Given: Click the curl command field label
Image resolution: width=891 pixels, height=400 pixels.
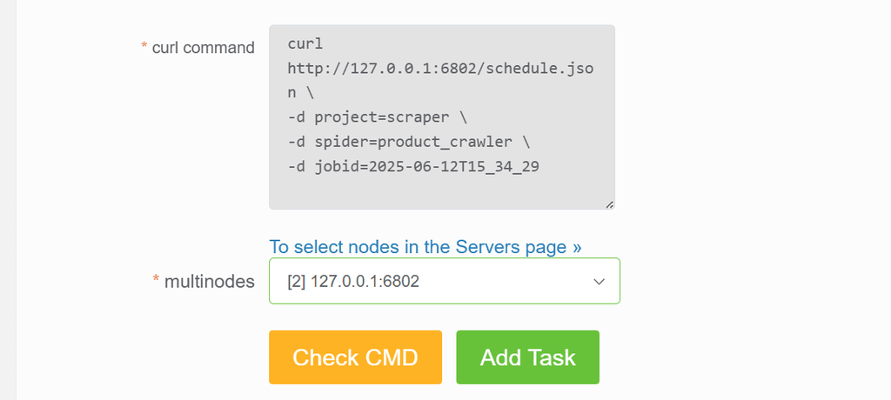Looking at the screenshot, I should 203,48.
